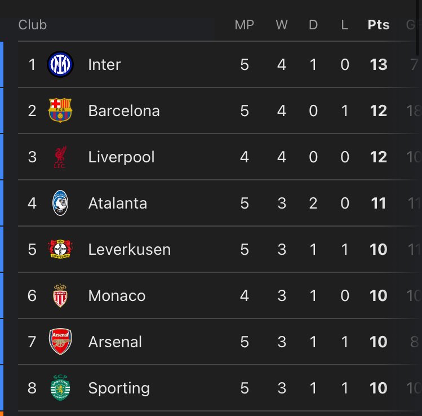
Task: Click the Monaco club crest
Action: tap(60, 295)
